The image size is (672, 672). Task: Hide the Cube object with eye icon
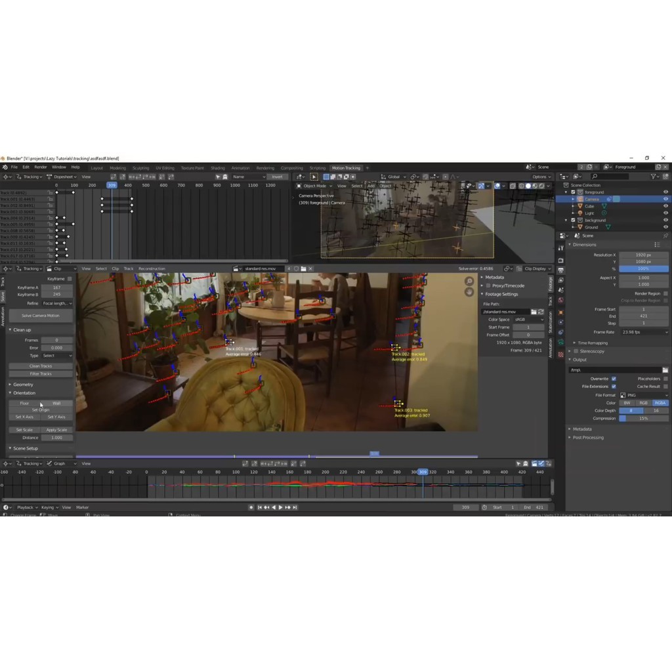(x=665, y=206)
